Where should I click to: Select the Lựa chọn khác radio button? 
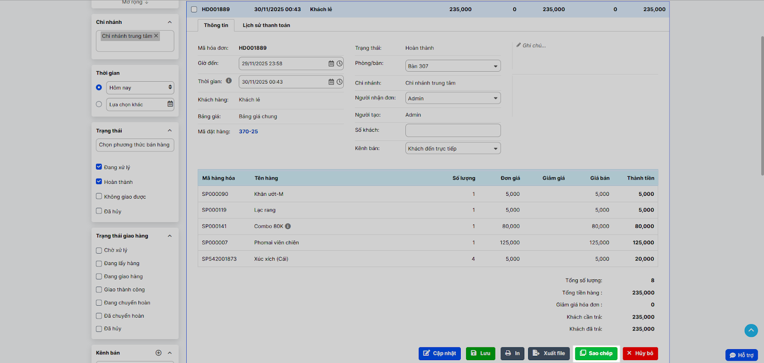point(99,104)
